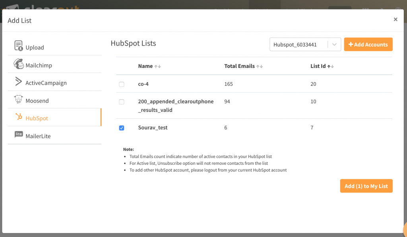This screenshot has height=237, width=407.
Task: Click the MailerLite lite icon
Action: (19, 134)
